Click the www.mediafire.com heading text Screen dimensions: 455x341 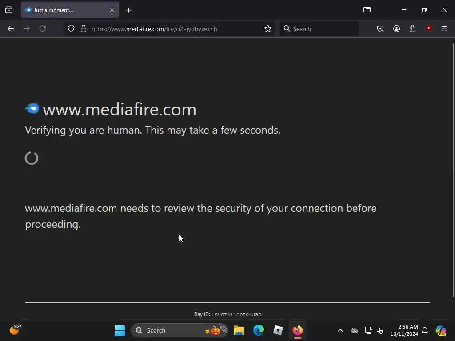tap(119, 110)
